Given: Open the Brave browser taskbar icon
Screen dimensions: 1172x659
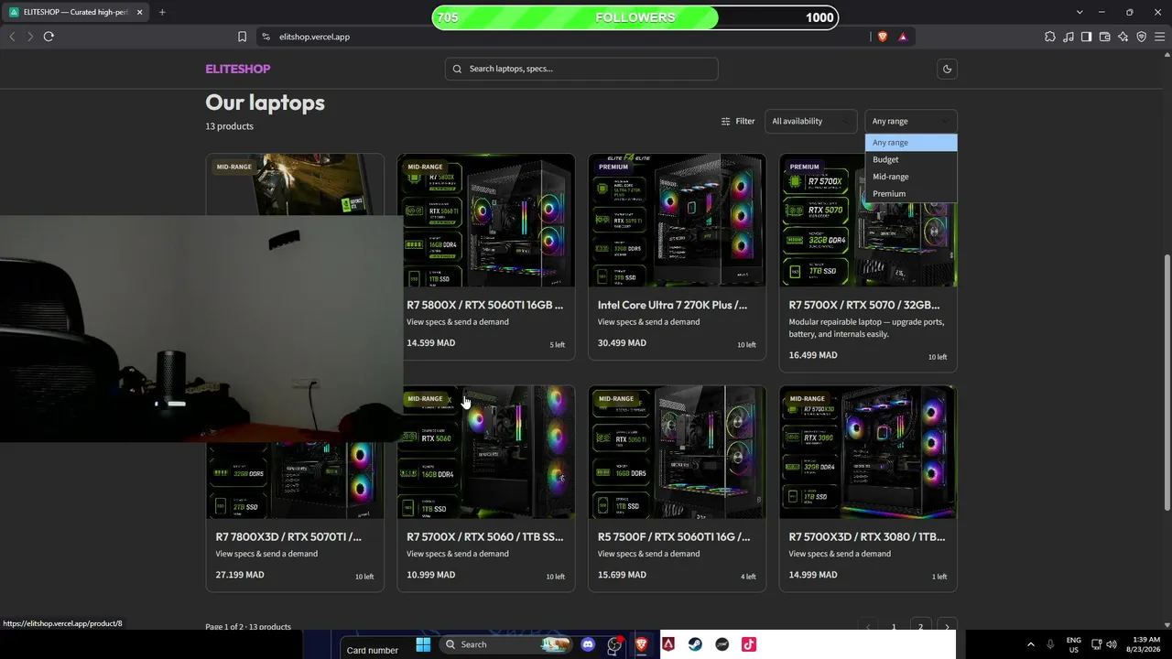Looking at the screenshot, I should (x=642, y=644).
